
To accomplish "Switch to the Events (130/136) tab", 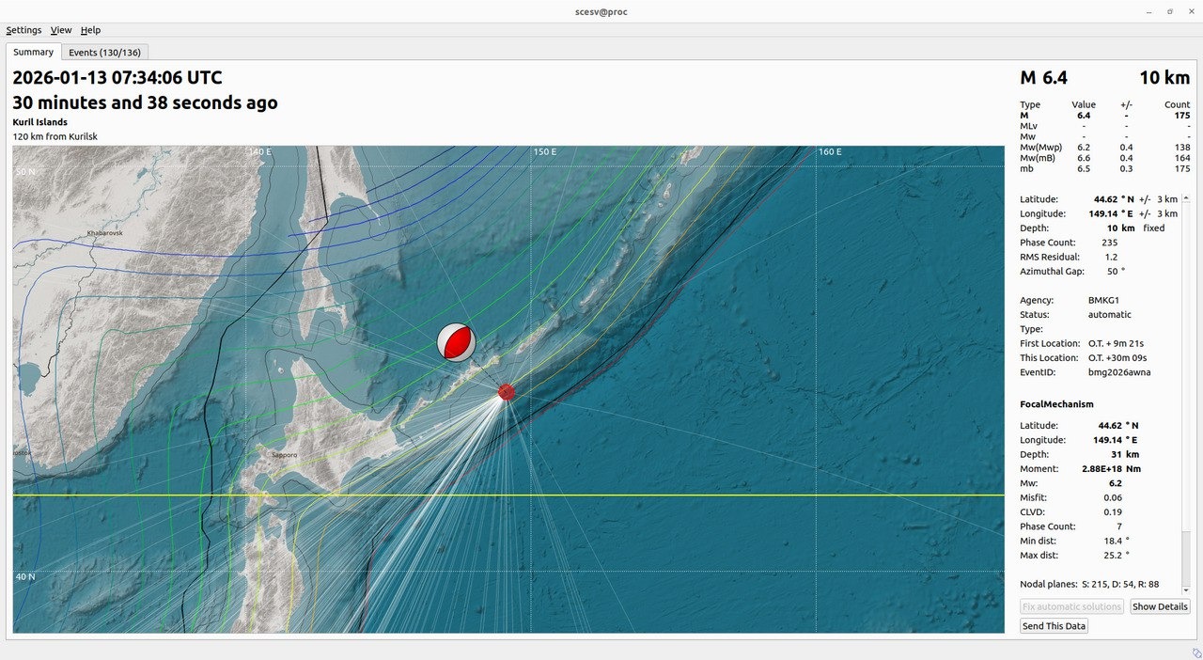I will [104, 53].
